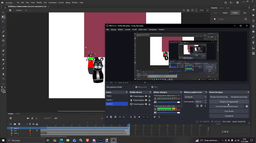The height and width of the screenshot is (143, 256).
Task: Select the Layer_6 timeline layer
Action: click(16, 133)
